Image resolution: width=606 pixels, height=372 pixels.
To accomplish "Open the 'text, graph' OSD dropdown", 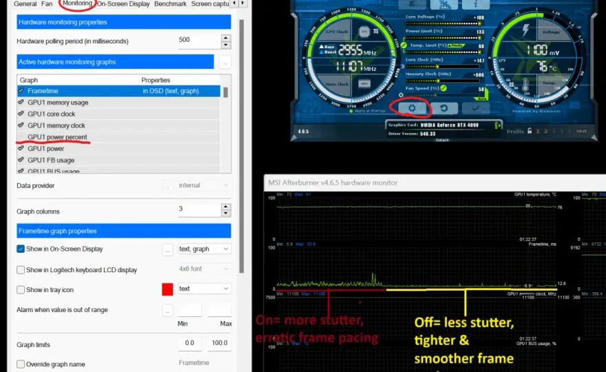I will (x=204, y=249).
